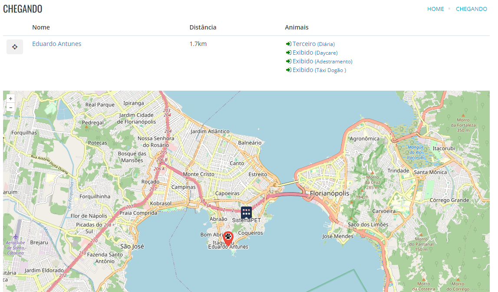Click green check-in icon beside Exibido Adestramento
The image size is (498, 292).
[x=288, y=61]
